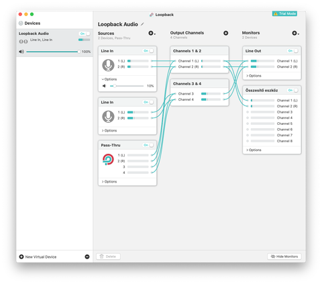Click the stereo icon under Loopback Audio device
322x284 pixels.
point(23,42)
